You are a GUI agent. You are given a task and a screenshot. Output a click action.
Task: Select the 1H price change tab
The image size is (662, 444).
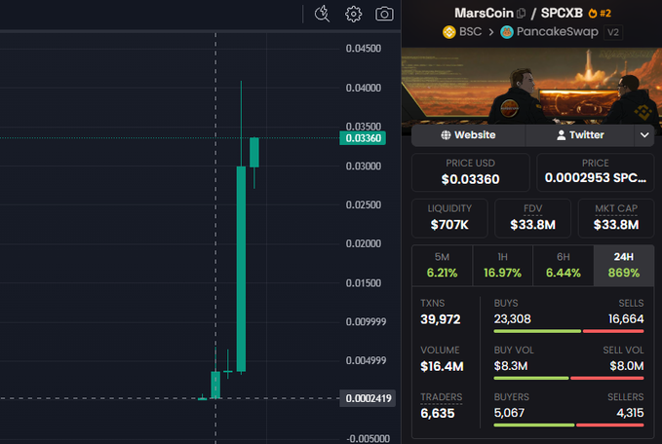coord(502,265)
